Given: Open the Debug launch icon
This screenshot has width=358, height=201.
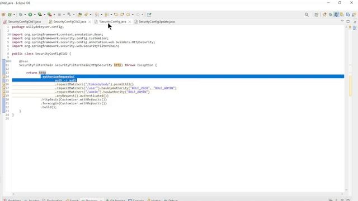Looking at the screenshot, I should [x=21, y=15].
